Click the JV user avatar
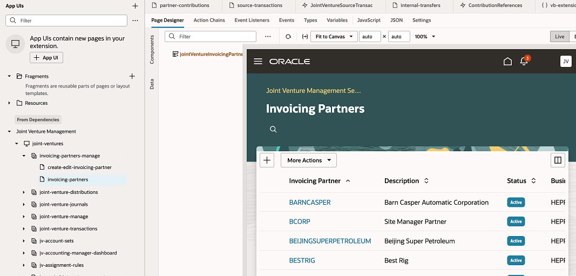This screenshot has width=576, height=276. (x=566, y=62)
